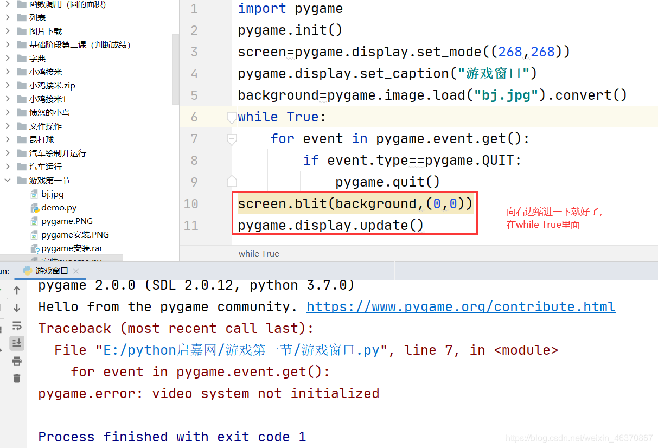Click the archive icon beside pygame安装.rar
This screenshot has width=658, height=448.
pos(34,248)
